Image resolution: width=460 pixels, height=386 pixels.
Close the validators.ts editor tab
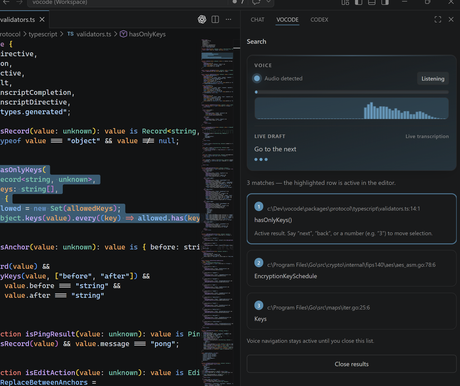42,20
